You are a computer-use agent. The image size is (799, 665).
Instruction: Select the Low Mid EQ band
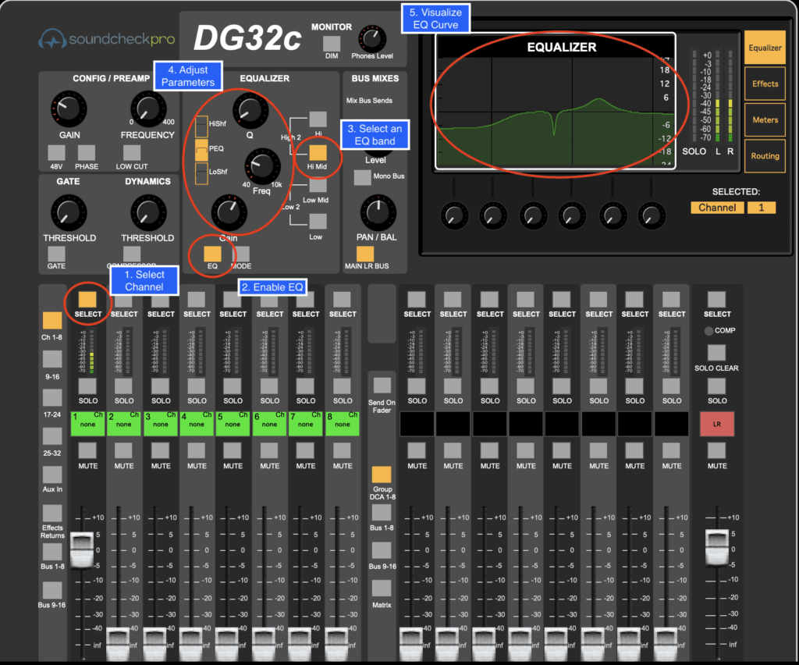click(318, 186)
